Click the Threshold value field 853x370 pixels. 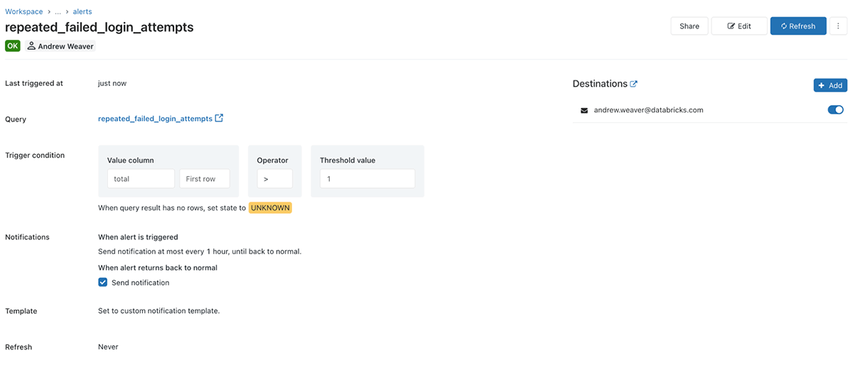coord(367,179)
